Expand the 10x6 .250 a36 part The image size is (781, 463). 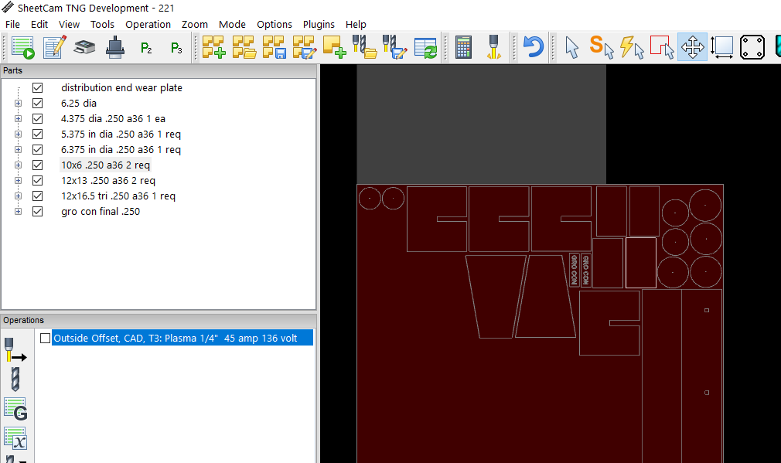click(18, 165)
